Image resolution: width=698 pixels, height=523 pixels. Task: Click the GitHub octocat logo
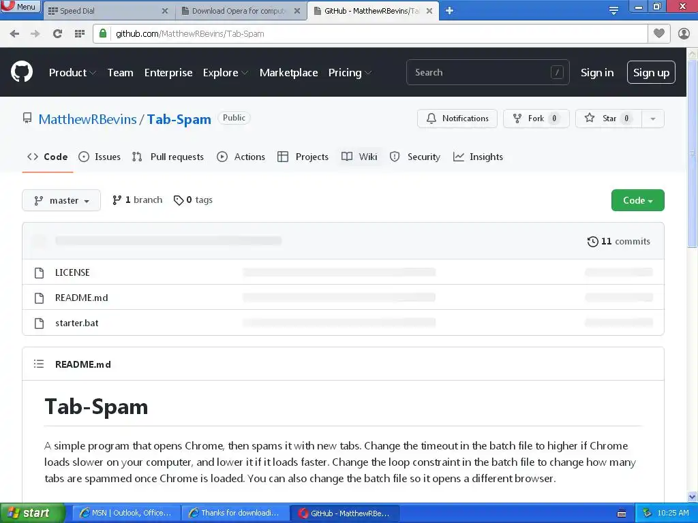click(22, 72)
